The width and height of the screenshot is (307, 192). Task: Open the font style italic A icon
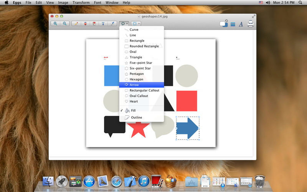click(x=241, y=24)
